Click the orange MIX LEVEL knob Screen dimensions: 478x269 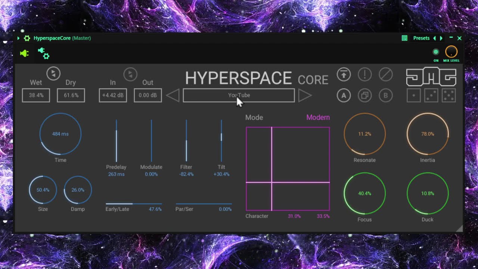pos(451,52)
